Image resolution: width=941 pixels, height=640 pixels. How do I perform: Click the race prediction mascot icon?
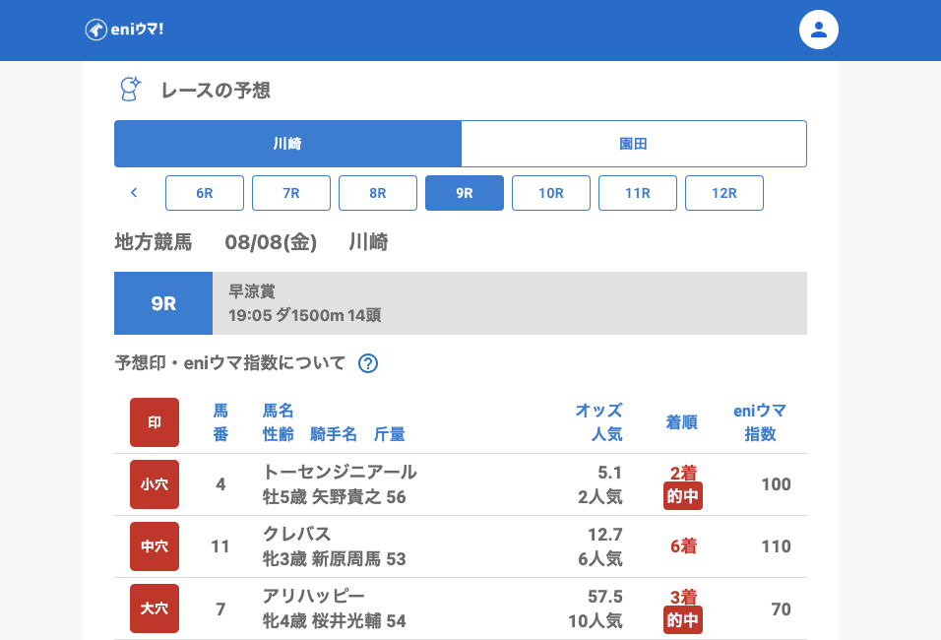pos(130,90)
